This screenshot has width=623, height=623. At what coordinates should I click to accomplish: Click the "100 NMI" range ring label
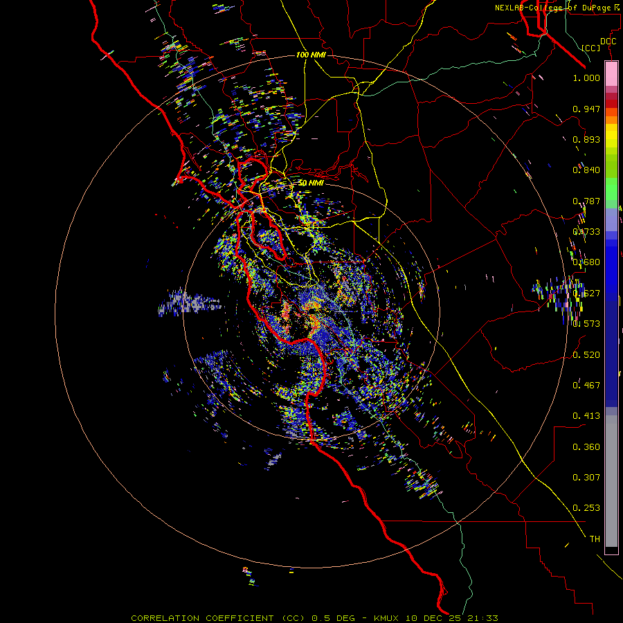pos(311,55)
